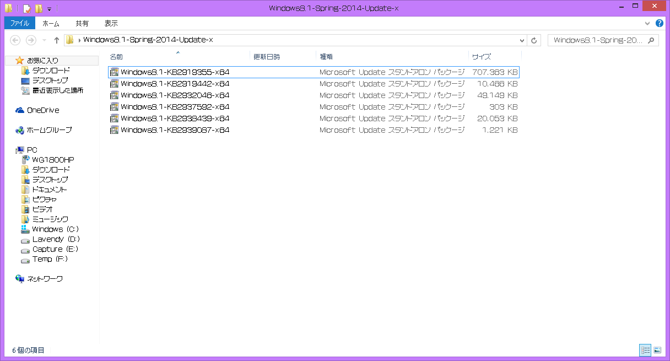Open the Windows (C:) drive
This screenshot has width=670, height=361.
[56, 229]
